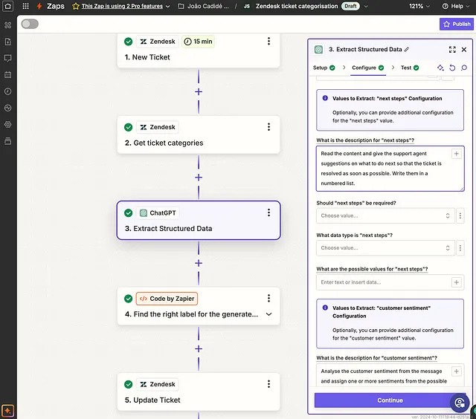Screen dimensions: 476x419
Task: Insert data with plus in possible values field
Action: tap(456, 282)
